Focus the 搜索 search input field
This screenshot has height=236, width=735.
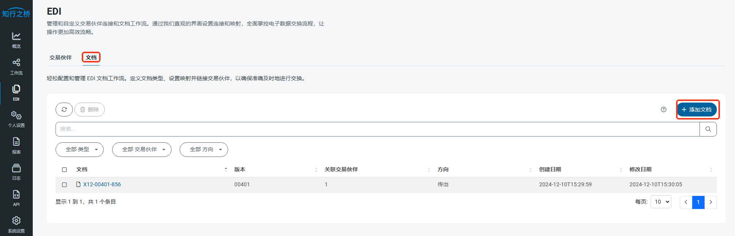pos(377,129)
